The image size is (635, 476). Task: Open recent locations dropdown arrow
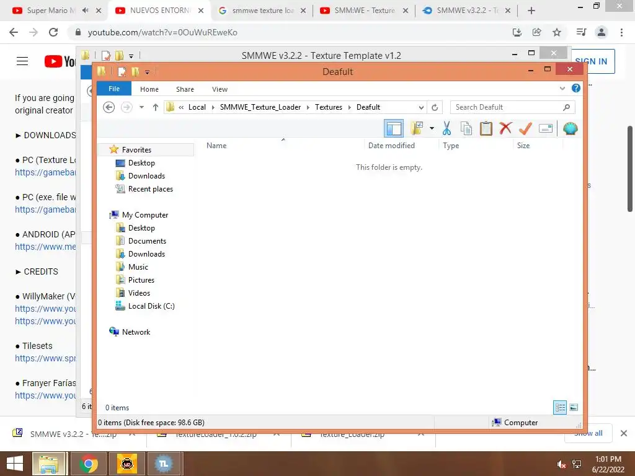point(142,107)
